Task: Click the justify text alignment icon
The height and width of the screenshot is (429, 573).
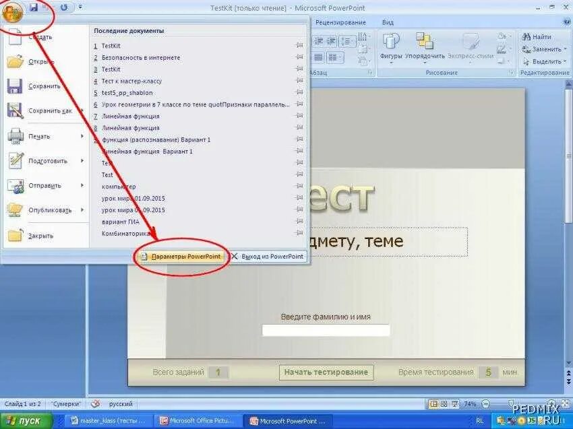Action: [318, 57]
